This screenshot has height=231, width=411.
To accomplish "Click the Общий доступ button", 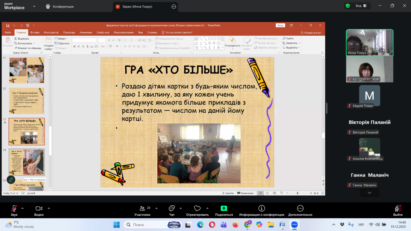I will [311, 32].
